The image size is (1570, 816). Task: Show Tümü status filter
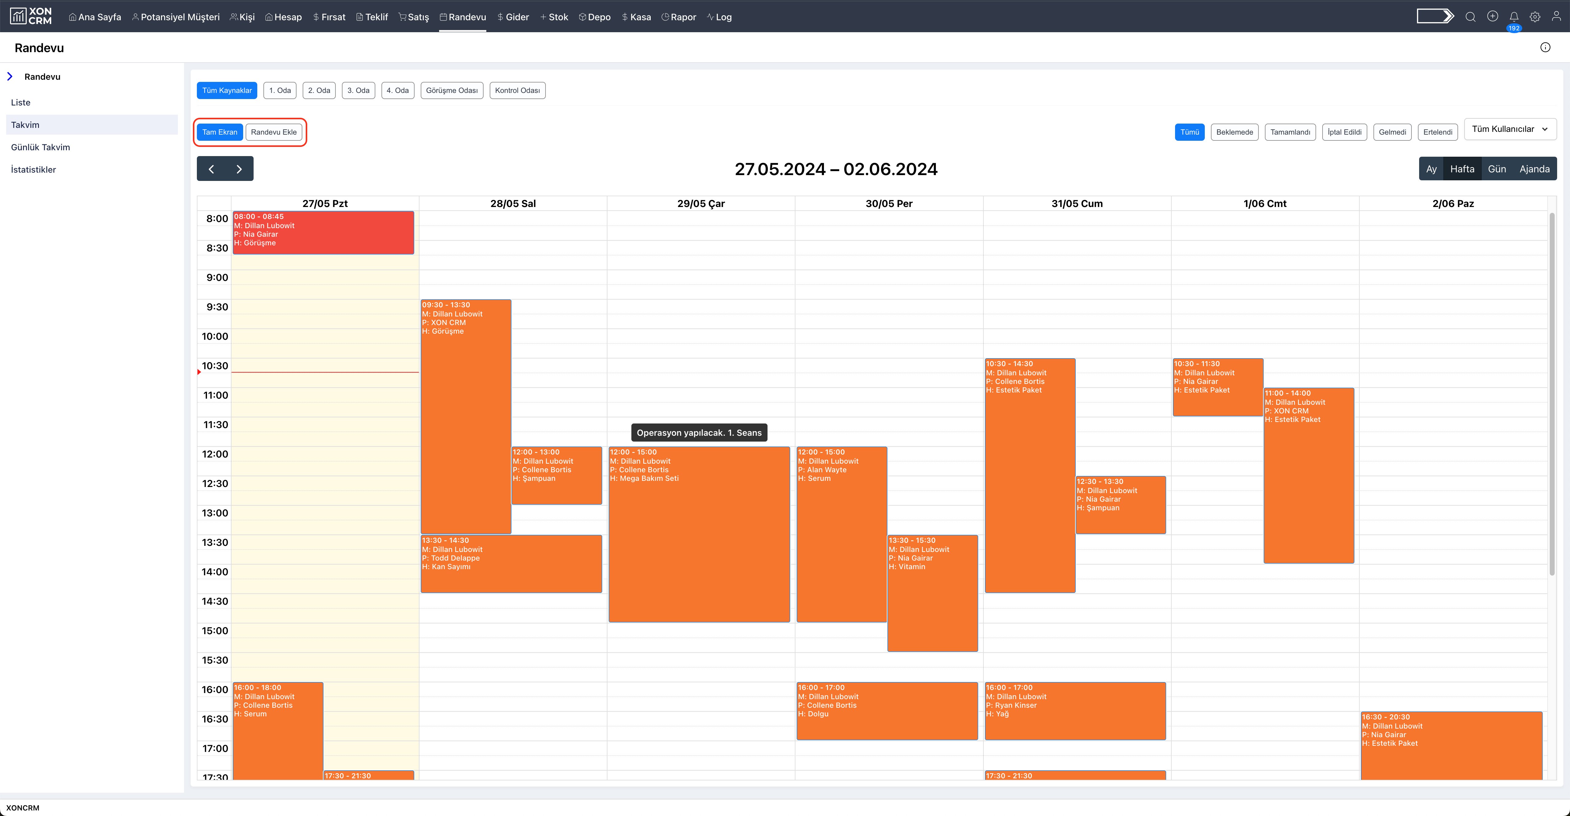1189,132
